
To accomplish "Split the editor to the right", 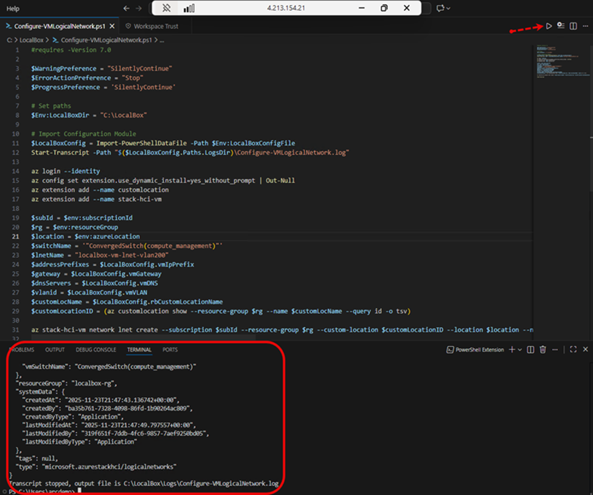I will pyautogui.click(x=574, y=26).
